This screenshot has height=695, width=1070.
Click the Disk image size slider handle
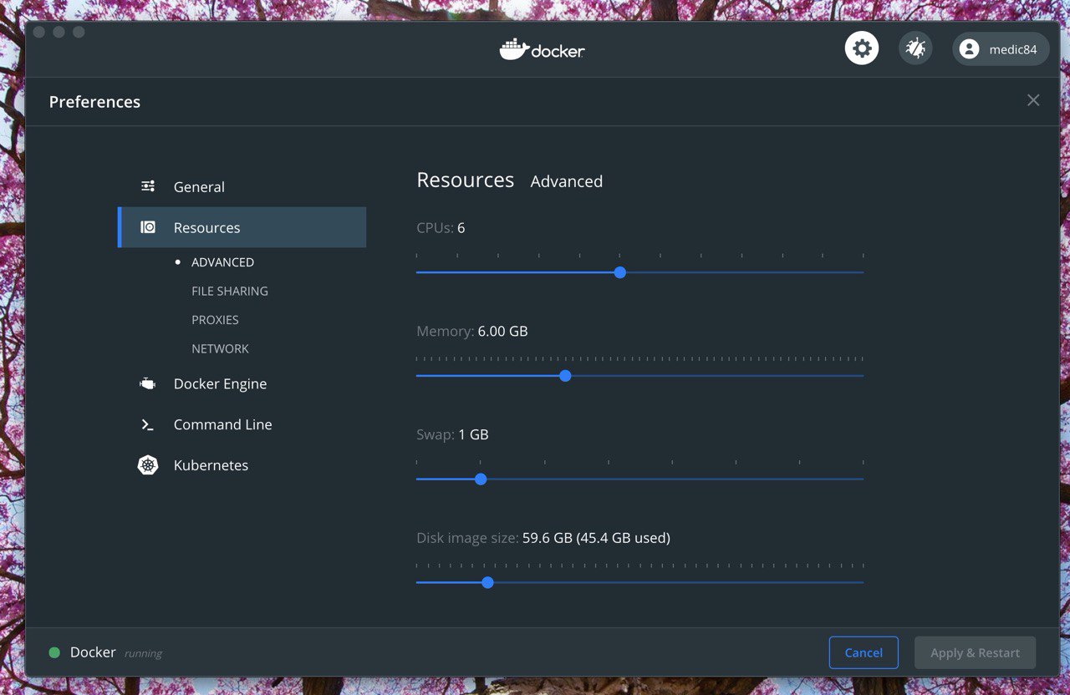coord(487,582)
